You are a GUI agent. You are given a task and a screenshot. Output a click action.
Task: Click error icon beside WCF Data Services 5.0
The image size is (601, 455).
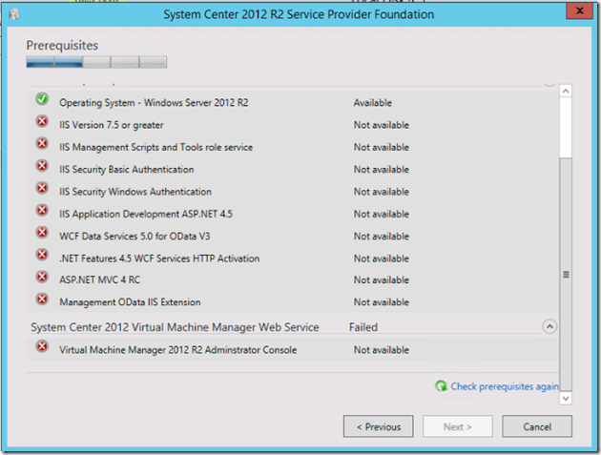pos(42,233)
